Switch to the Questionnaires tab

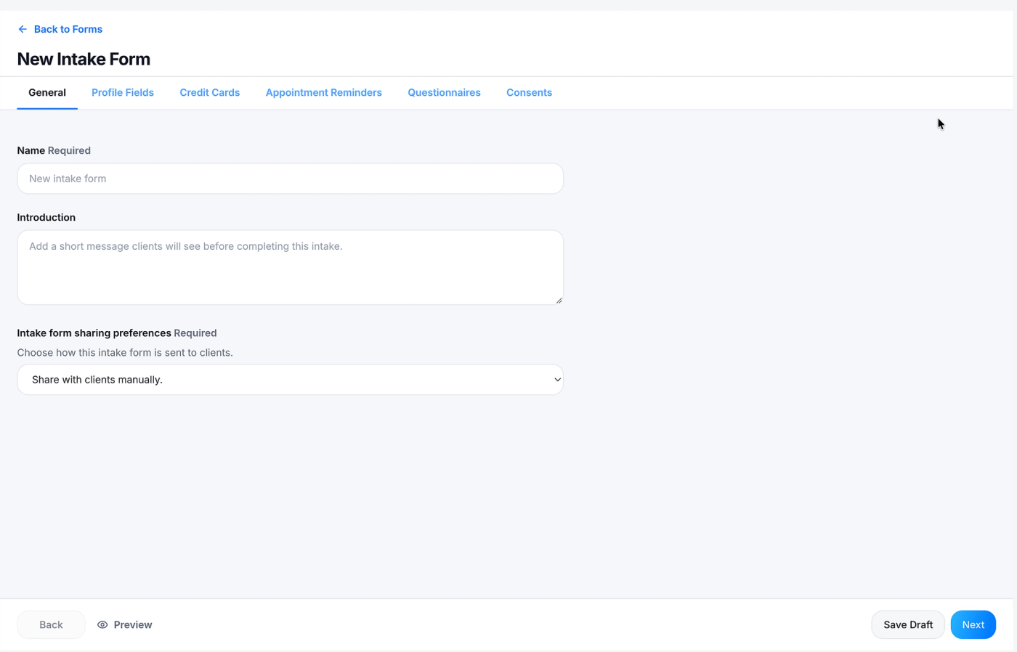pos(444,93)
